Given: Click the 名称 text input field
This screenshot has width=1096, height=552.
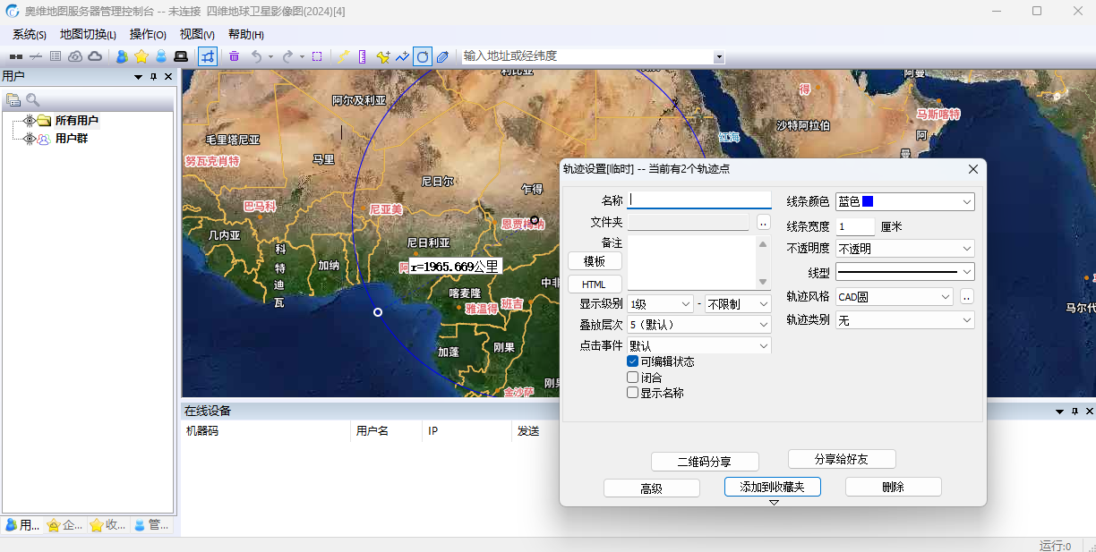Looking at the screenshot, I should (699, 200).
